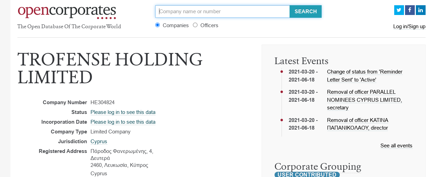Image resolution: width=427 pixels, height=177 pixels.
Task: Open the Log in/Sign up link
Action: (x=409, y=26)
